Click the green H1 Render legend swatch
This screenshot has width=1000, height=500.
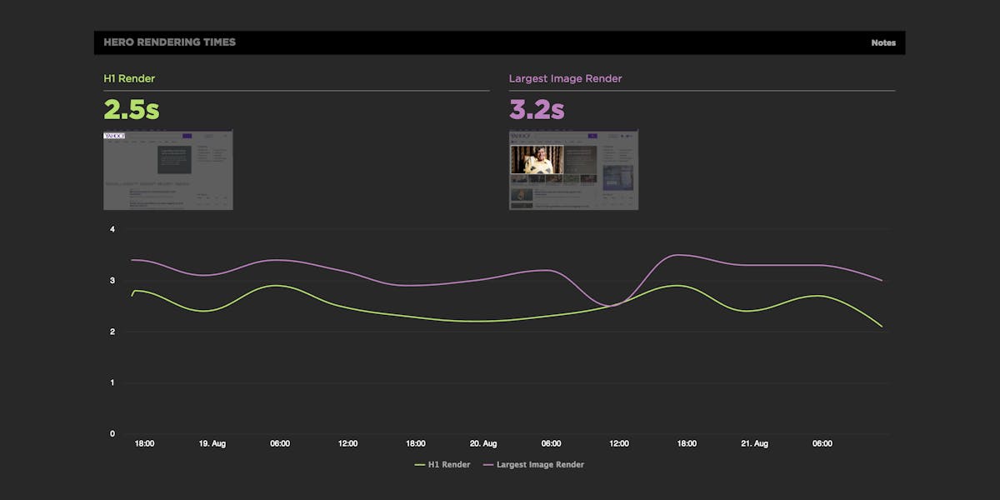click(421, 464)
